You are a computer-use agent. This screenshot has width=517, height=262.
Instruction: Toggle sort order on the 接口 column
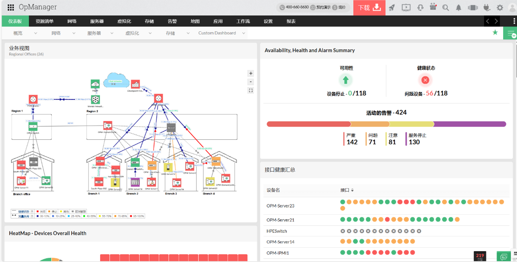[353, 190]
